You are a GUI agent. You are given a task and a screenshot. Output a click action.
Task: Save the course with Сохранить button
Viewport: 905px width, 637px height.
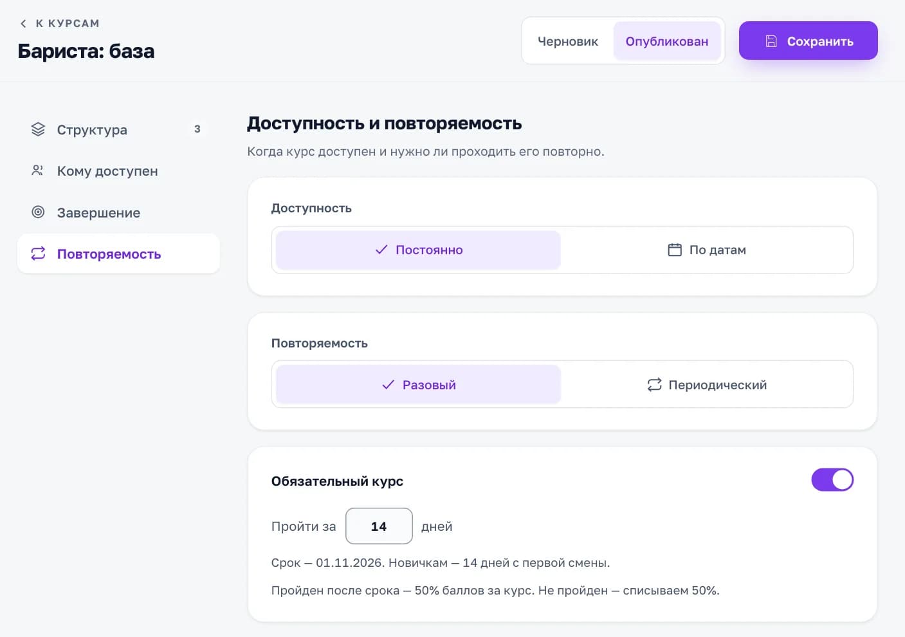[x=808, y=41]
